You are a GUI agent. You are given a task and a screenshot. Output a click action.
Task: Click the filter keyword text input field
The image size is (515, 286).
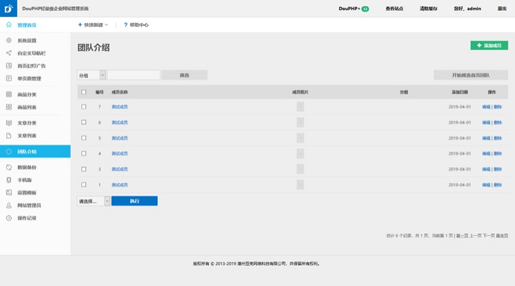click(x=133, y=75)
